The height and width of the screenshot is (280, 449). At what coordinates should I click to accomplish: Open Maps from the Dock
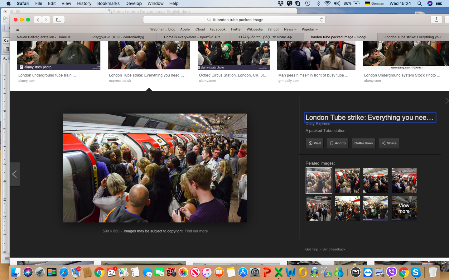pyautogui.click(x=123, y=273)
